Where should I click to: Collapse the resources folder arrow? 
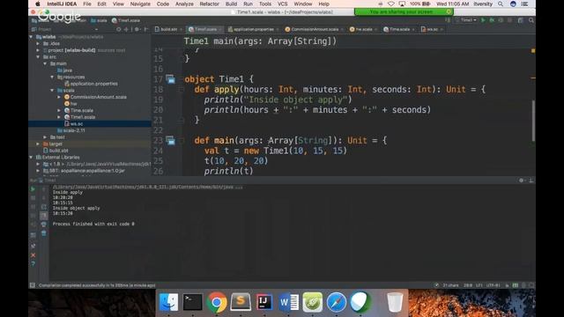tap(52, 77)
